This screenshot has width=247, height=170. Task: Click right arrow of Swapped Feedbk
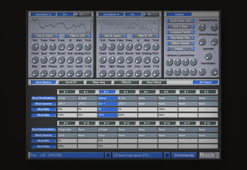pos(193,32)
